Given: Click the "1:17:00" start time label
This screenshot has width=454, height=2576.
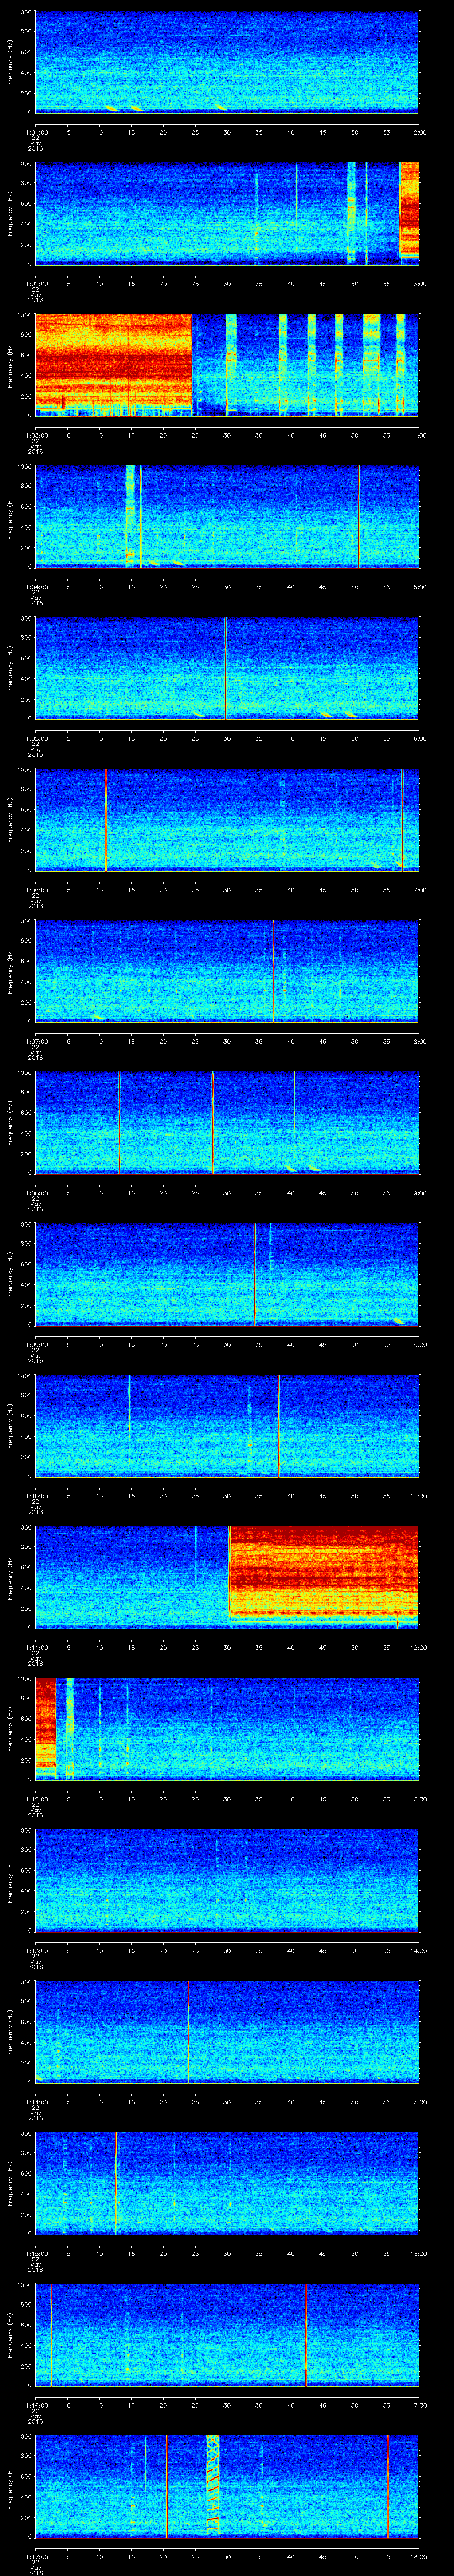Looking at the screenshot, I should pos(36,2556).
